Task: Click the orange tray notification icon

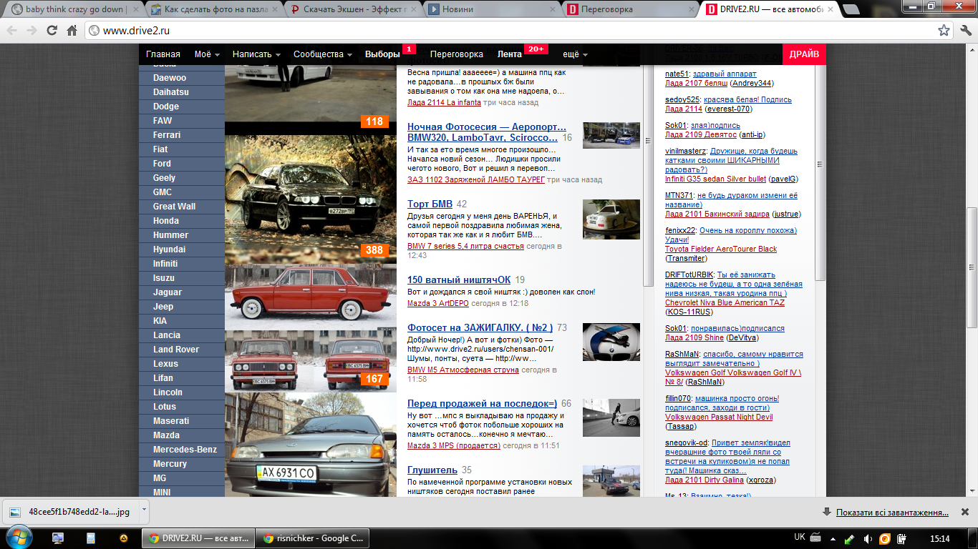Action: [885, 538]
